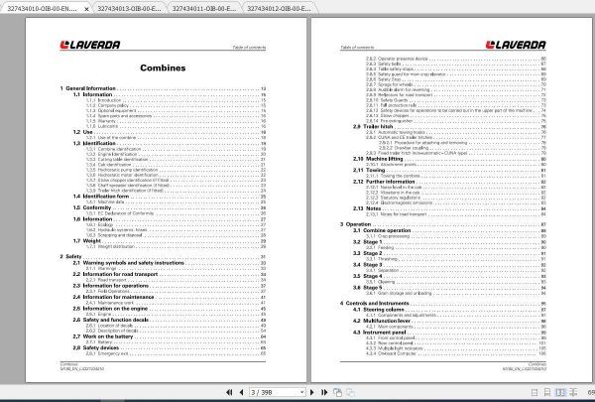The height and width of the screenshot is (402, 595).
Task: Open contents entry '1.3 Identification'
Action: pyautogui.click(x=170, y=143)
